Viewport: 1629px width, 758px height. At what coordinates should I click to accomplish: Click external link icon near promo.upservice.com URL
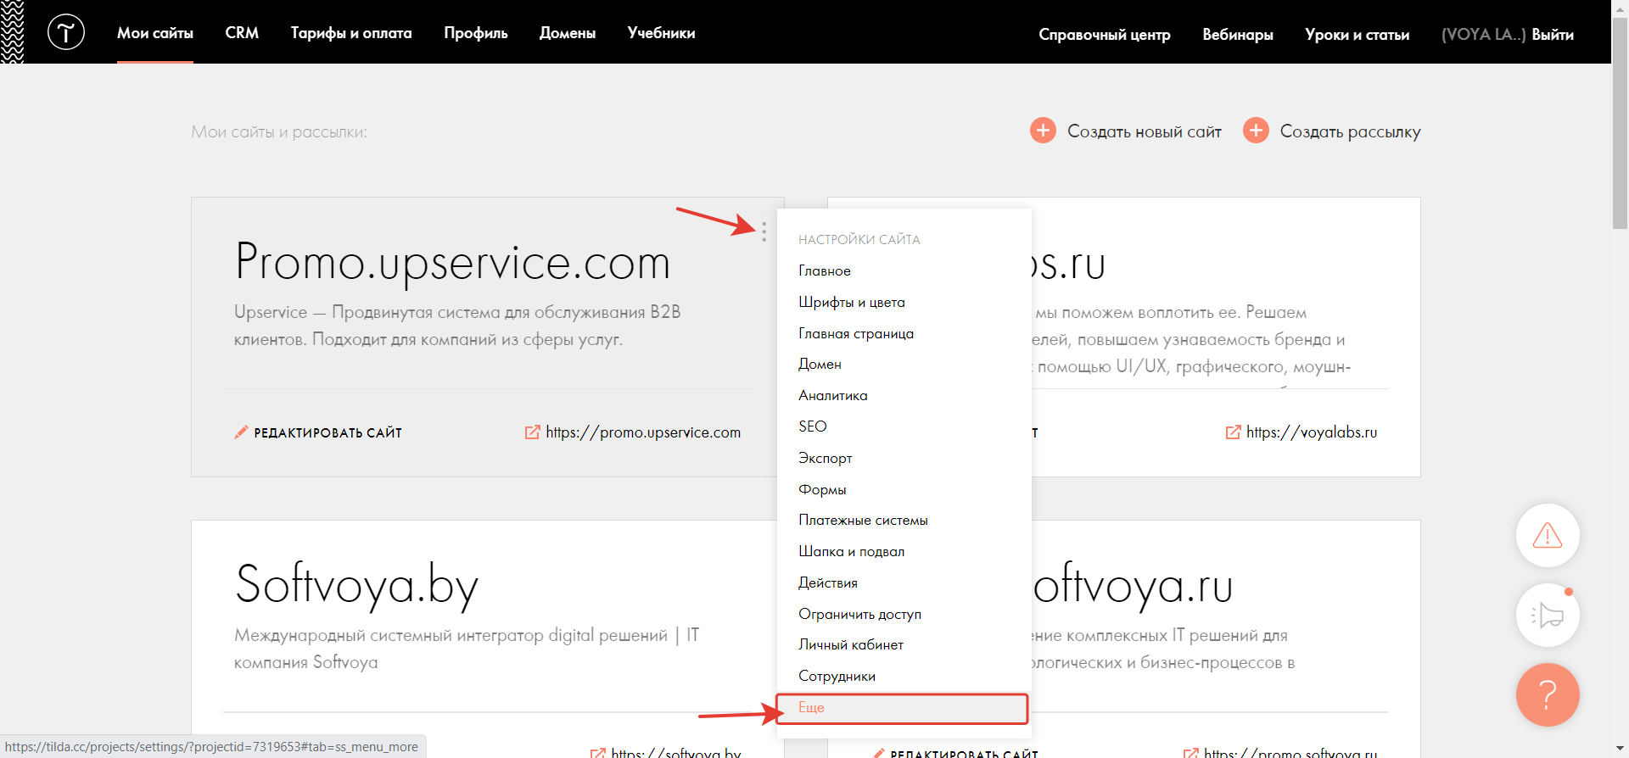pyautogui.click(x=532, y=432)
